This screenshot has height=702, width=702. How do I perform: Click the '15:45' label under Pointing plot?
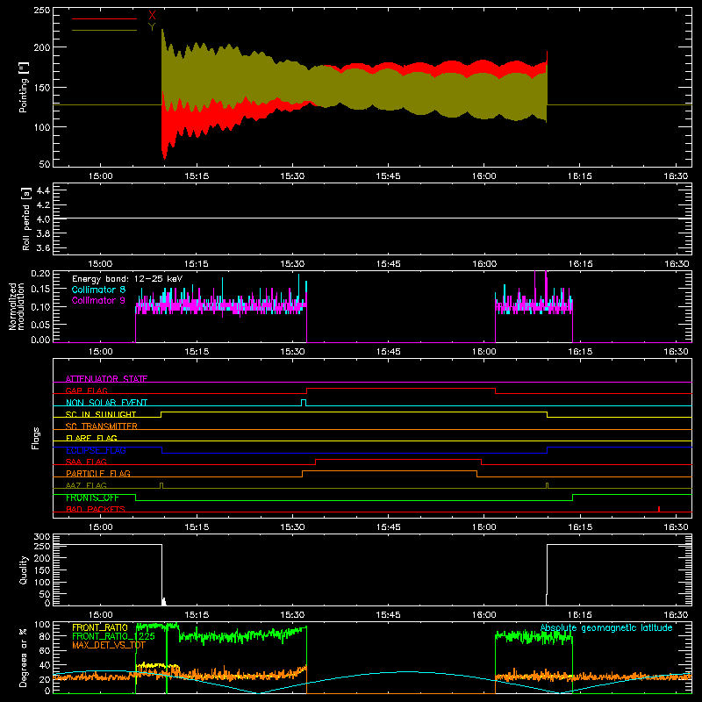coord(388,176)
